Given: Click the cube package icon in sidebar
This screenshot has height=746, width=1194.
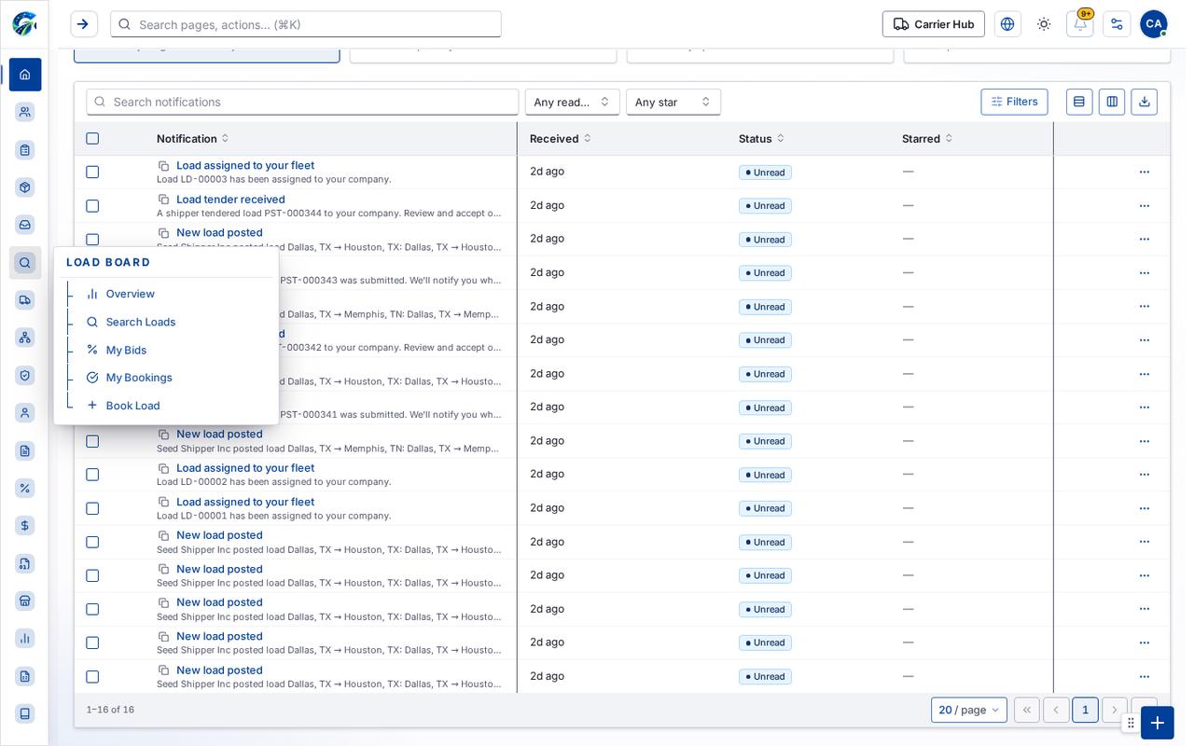Looking at the screenshot, I should 25,187.
